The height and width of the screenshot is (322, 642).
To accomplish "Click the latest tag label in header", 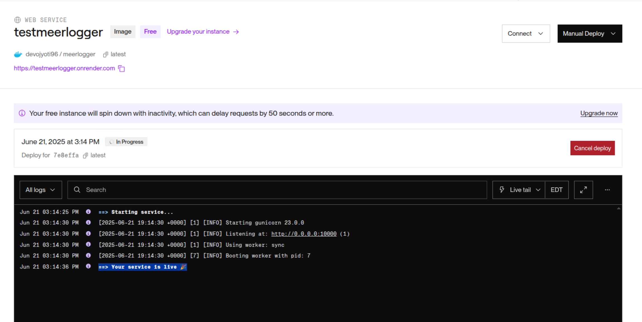I will (118, 54).
